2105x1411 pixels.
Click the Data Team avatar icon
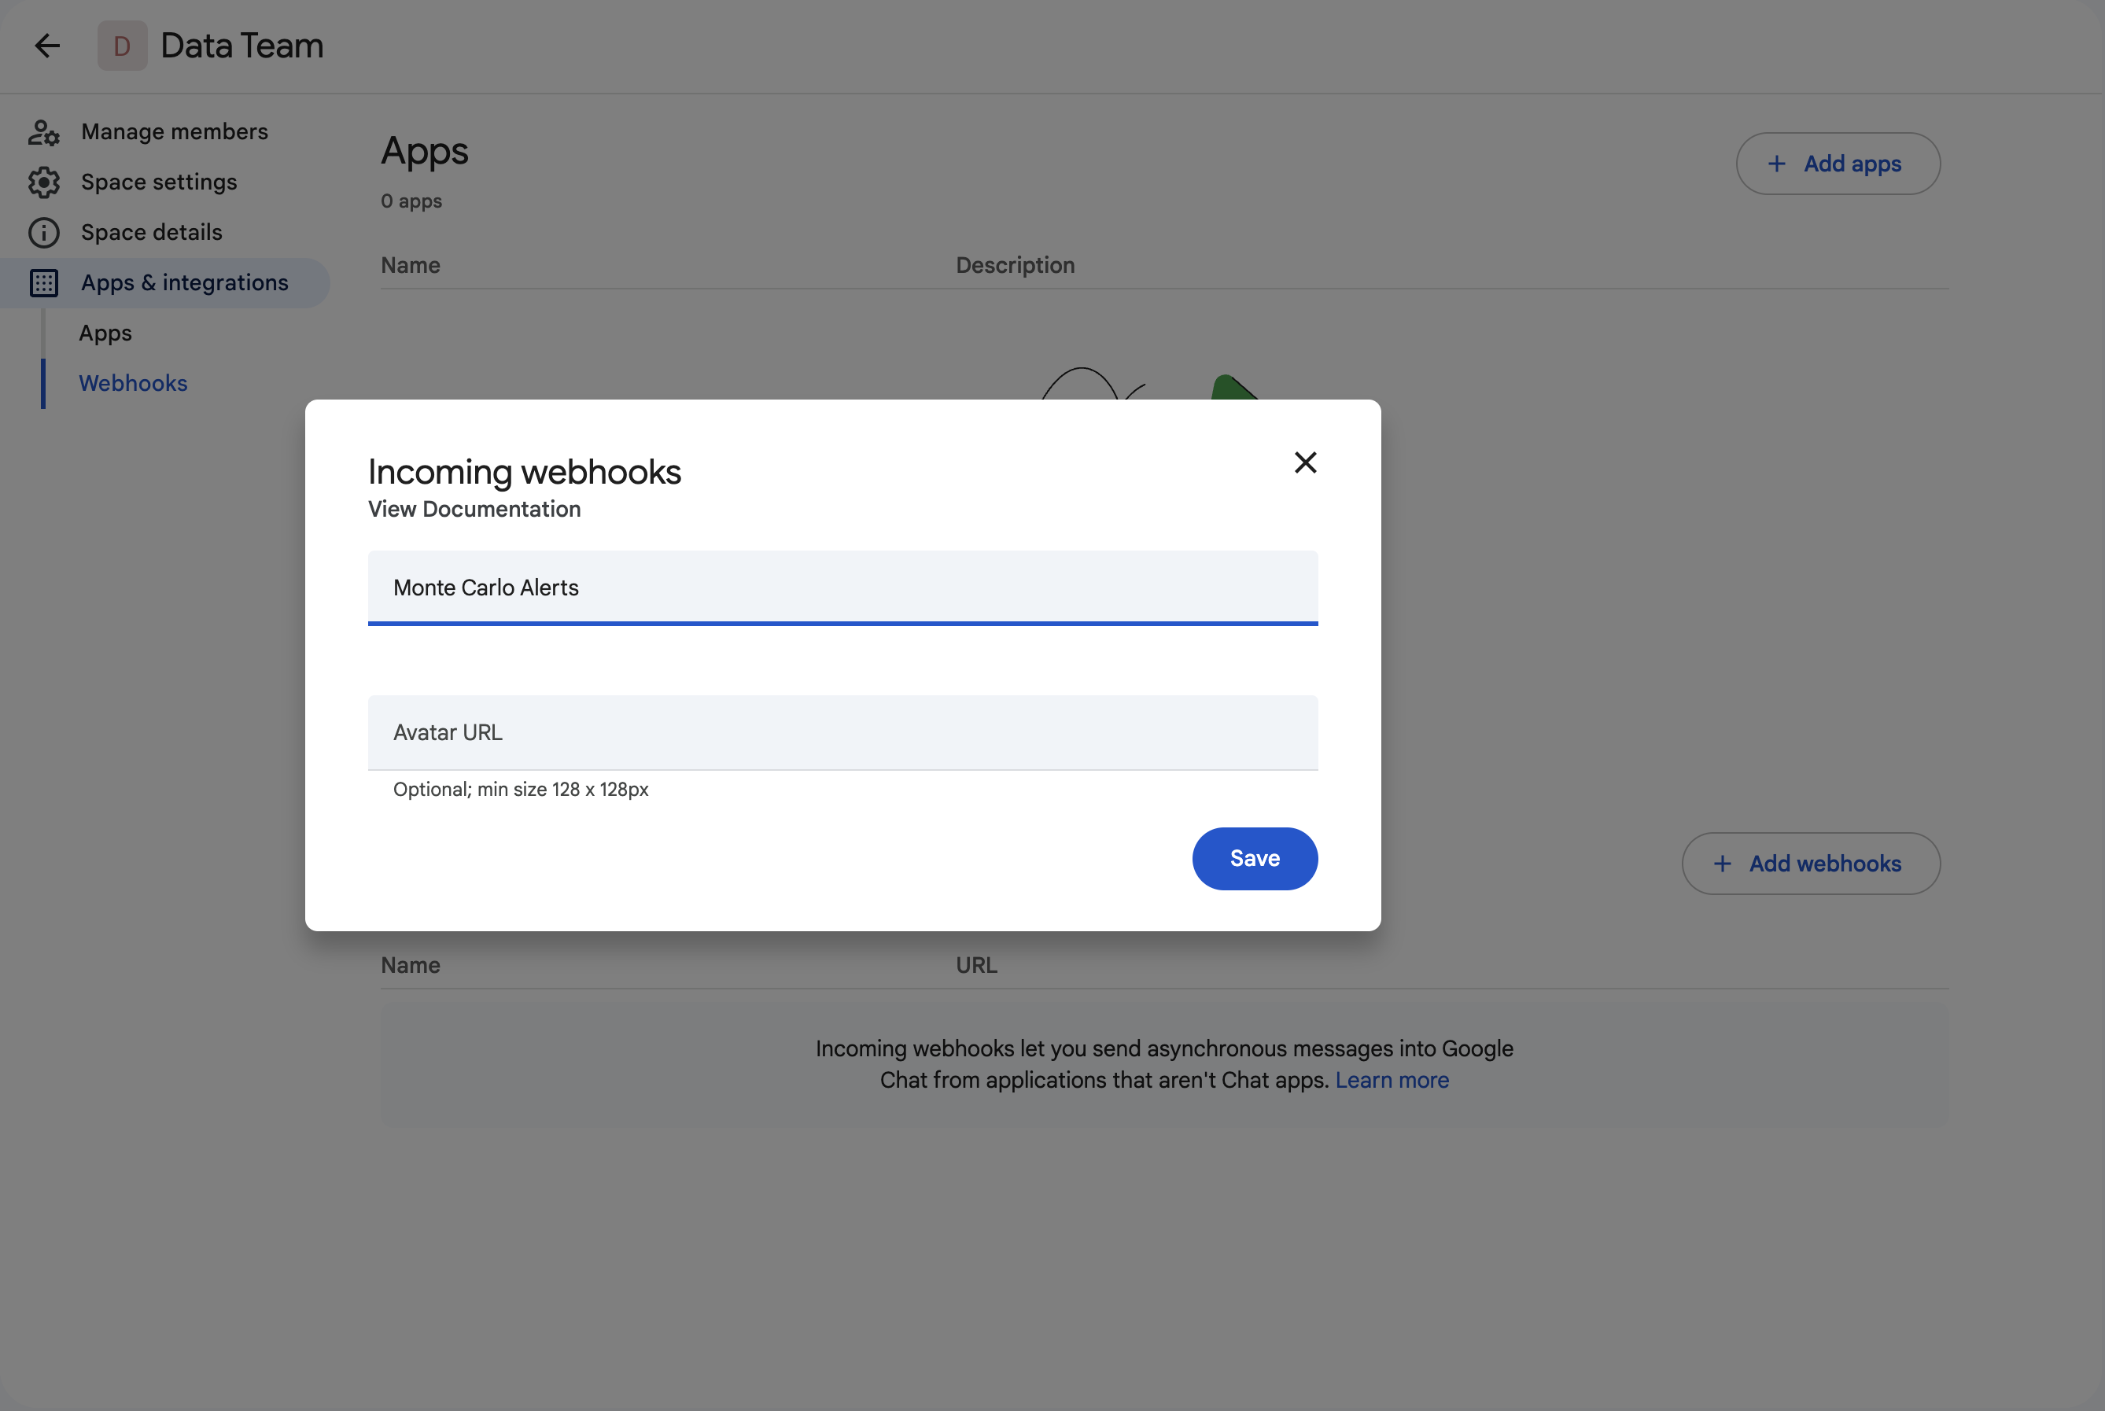click(x=123, y=46)
